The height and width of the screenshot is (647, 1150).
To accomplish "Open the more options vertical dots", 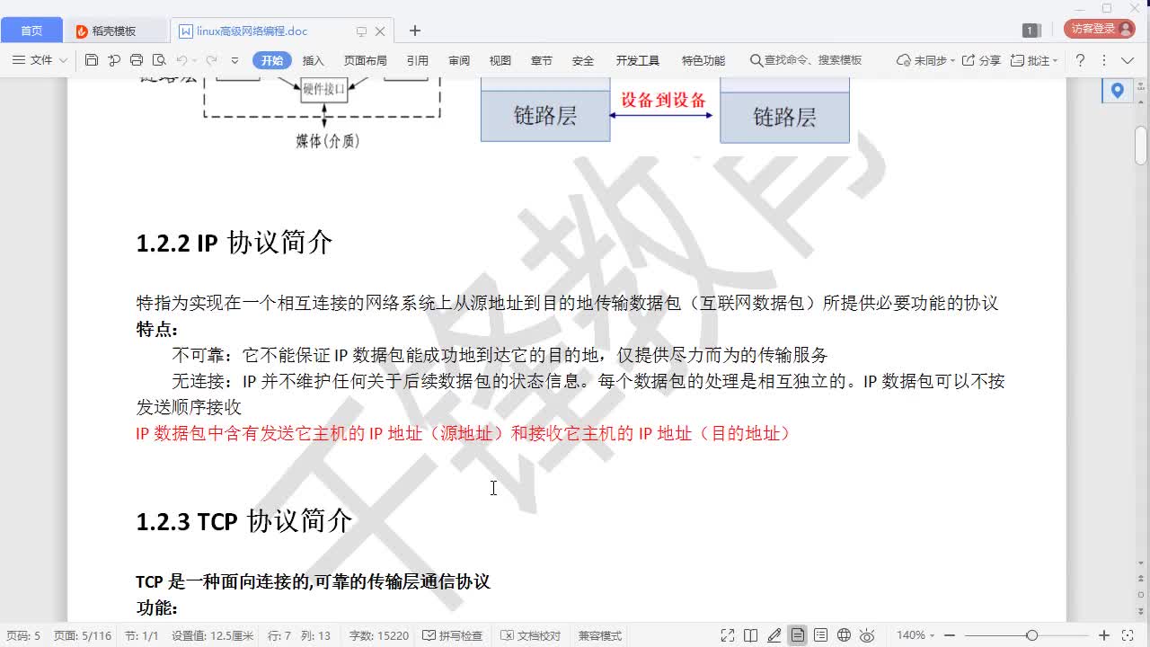I will click(1104, 60).
